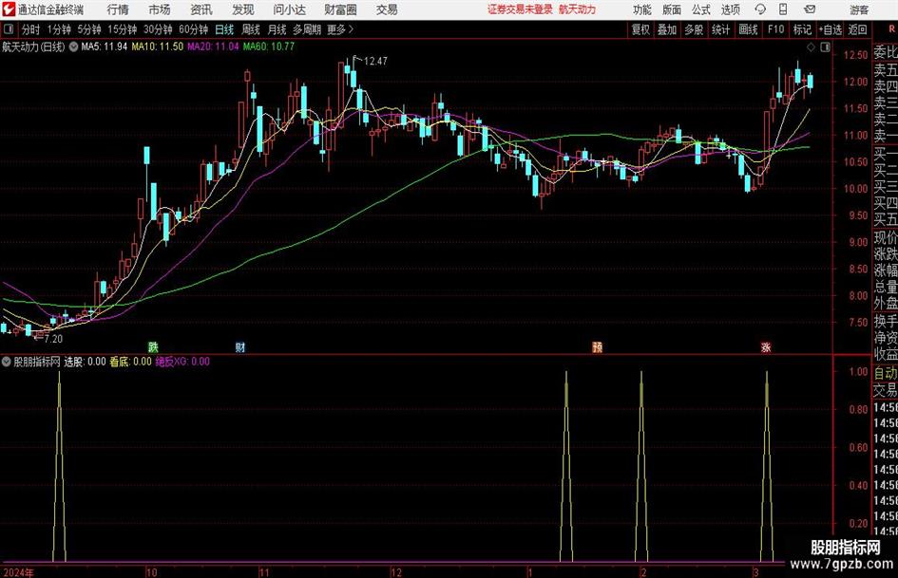Open the 财富圈 menu
The height and width of the screenshot is (578, 898).
tap(340, 9)
